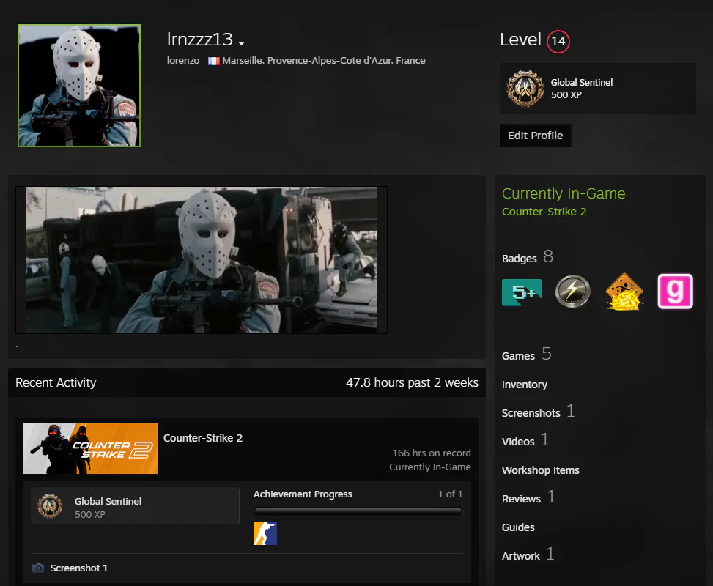This screenshot has width=713, height=586.
Task: Open the Games 5 link
Action: tap(526, 355)
